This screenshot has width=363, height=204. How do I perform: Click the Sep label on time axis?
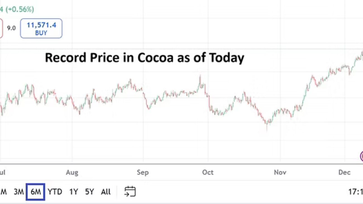point(143,172)
